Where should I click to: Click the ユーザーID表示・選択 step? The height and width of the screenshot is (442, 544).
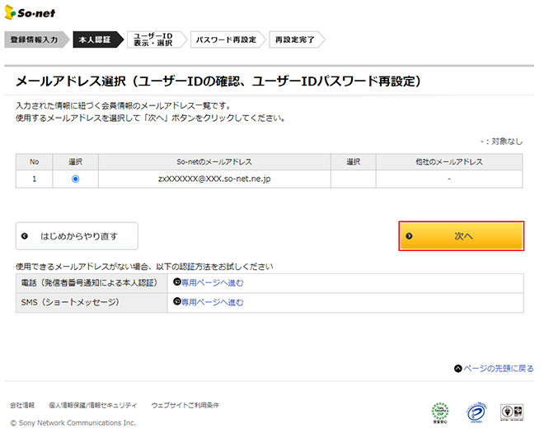coord(153,40)
